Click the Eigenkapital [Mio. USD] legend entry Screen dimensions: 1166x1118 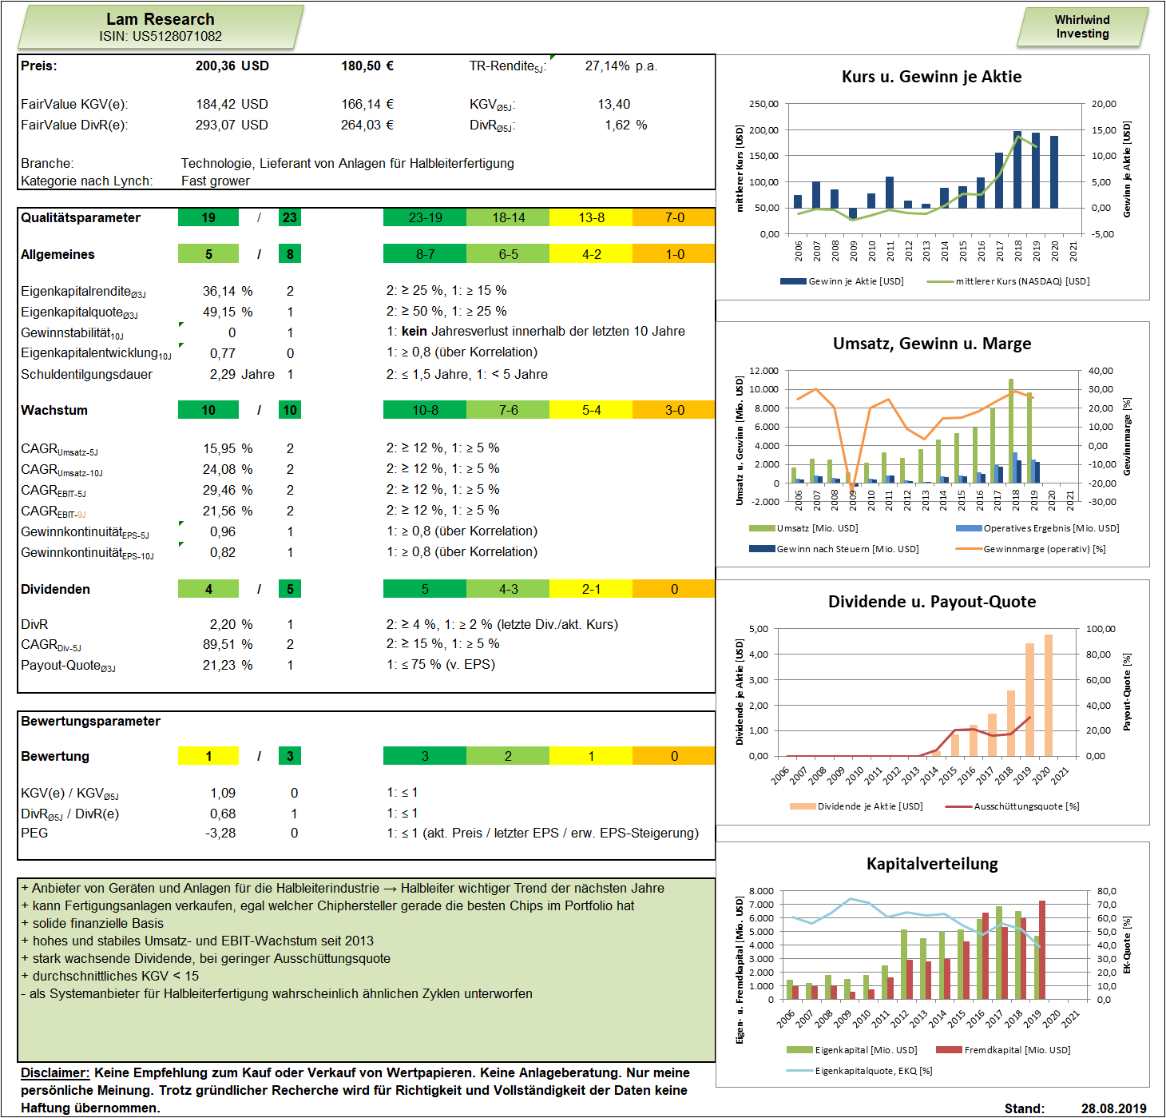click(x=852, y=1050)
